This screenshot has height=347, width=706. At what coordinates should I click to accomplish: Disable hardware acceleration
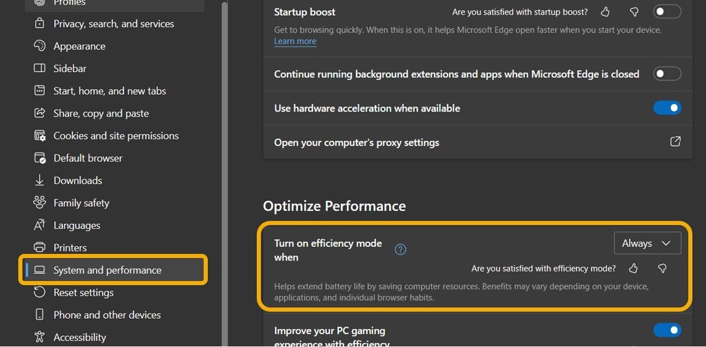[667, 108]
